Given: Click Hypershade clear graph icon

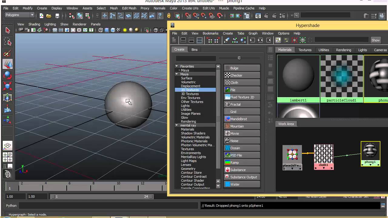Looking at the screenshot, I should coord(226,40).
